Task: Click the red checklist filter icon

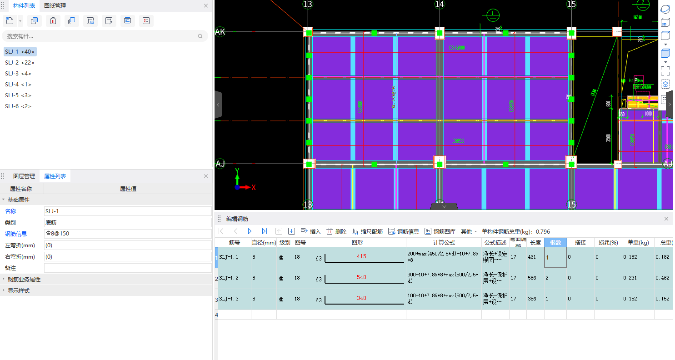Action: coord(146,20)
